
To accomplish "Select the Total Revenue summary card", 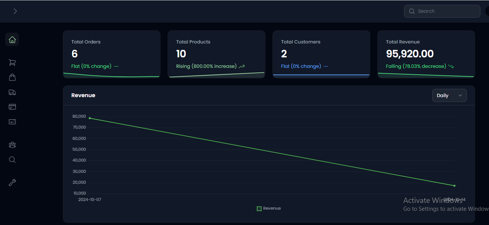I will click(x=426, y=54).
